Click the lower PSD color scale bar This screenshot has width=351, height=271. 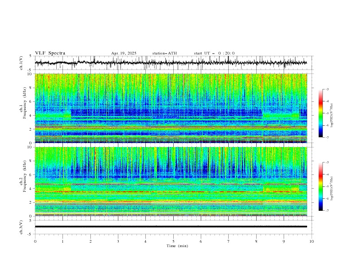321,186
